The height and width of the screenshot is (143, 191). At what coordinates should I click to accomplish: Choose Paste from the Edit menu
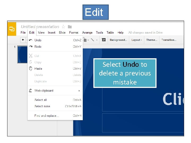tap(55, 69)
